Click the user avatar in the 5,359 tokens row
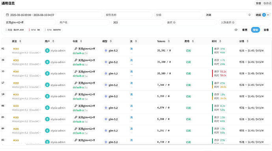The height and width of the screenshot is (151, 272). coord(47,96)
